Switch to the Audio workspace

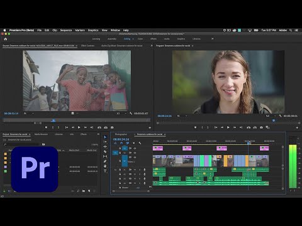pyautogui.click(x=167, y=39)
